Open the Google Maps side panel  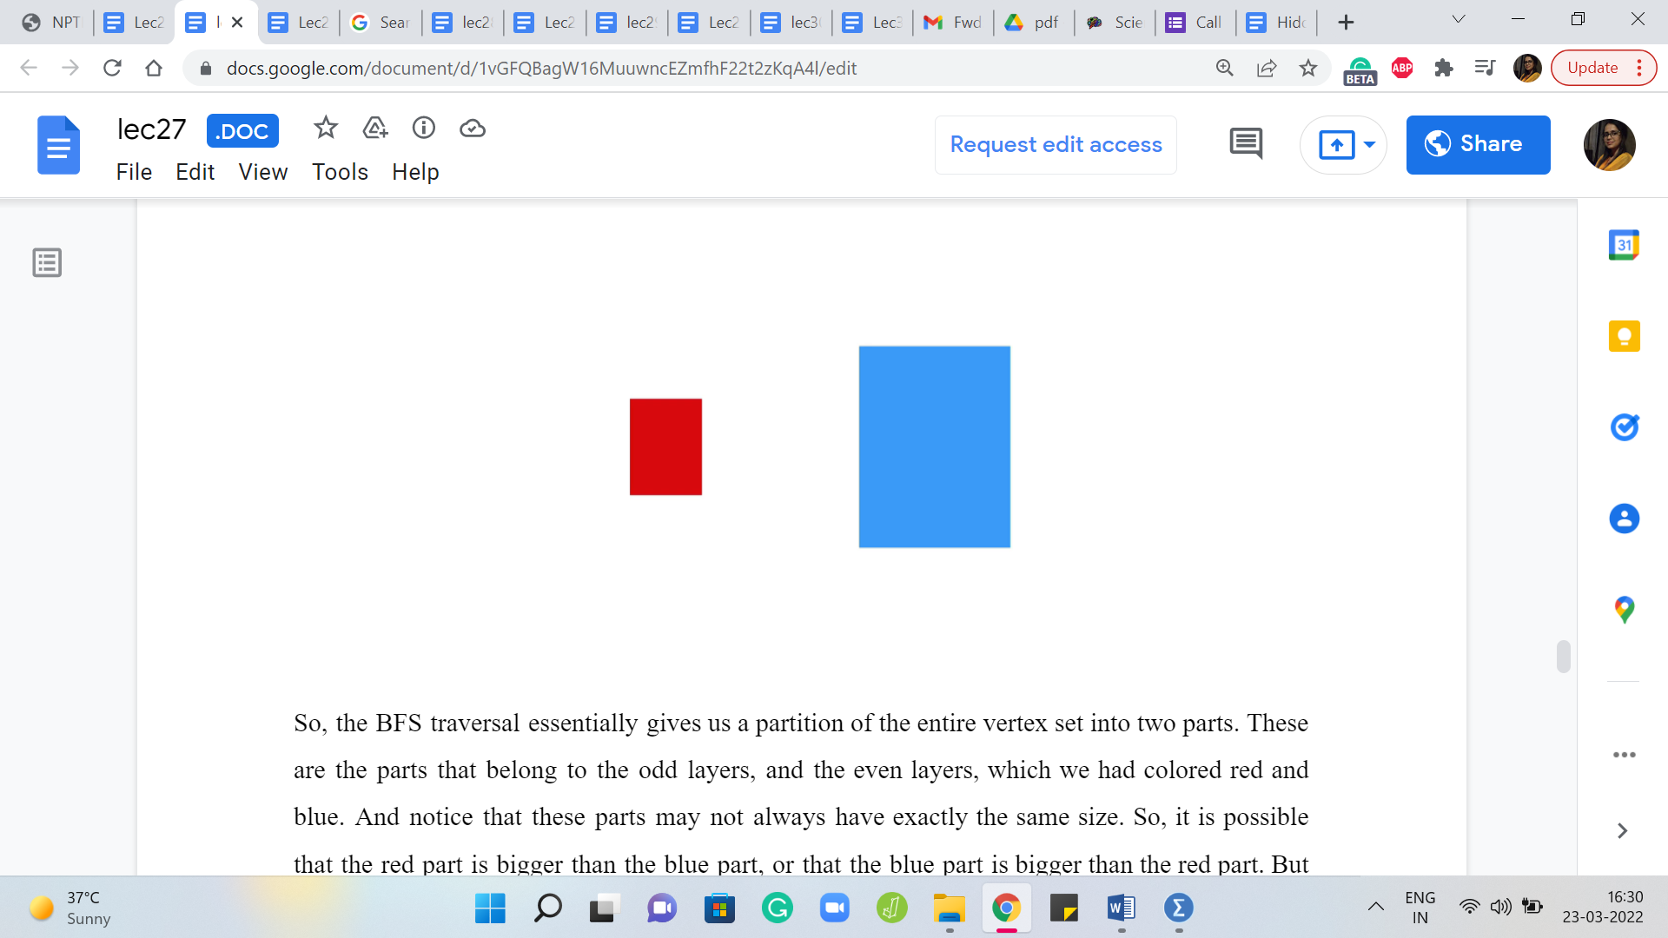(x=1623, y=610)
